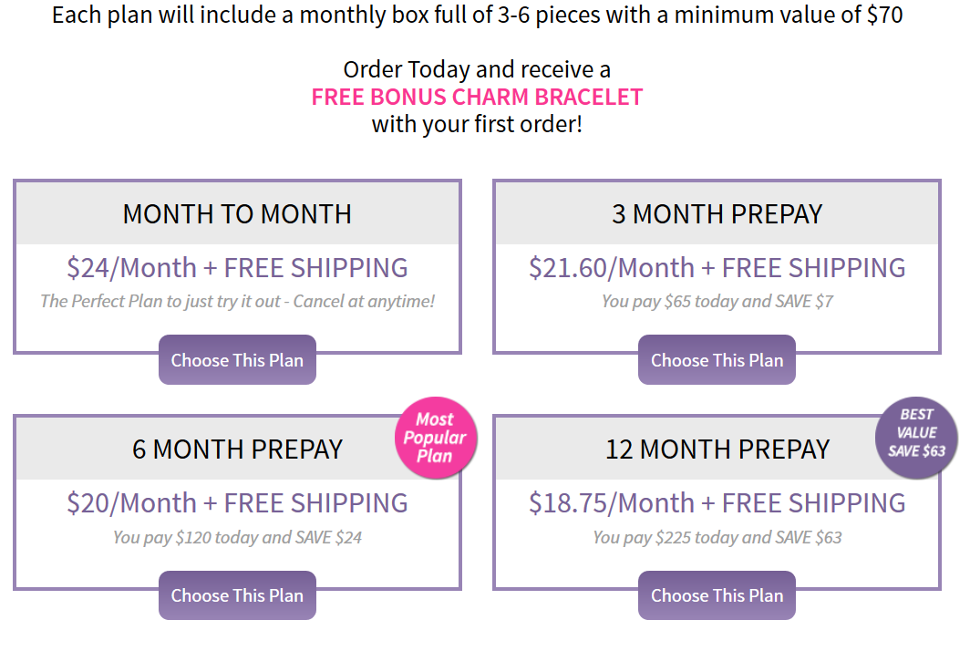Choose the 6 Month Prepay plan button
970x651 pixels.
coord(237,594)
